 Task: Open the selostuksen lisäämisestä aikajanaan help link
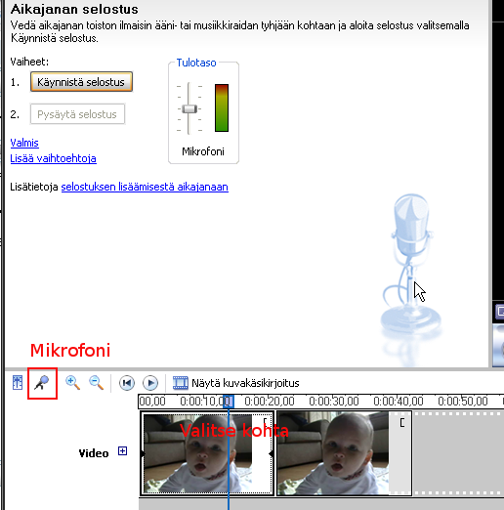click(145, 187)
